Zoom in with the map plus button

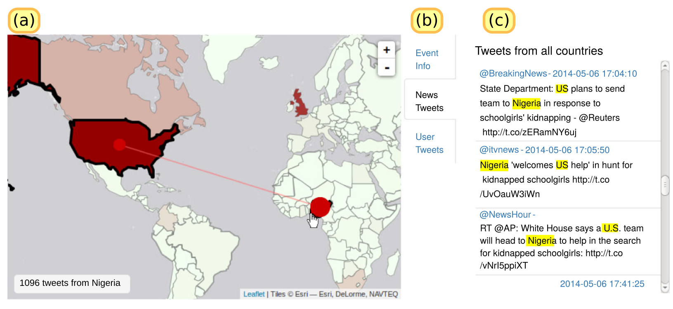[x=386, y=50]
